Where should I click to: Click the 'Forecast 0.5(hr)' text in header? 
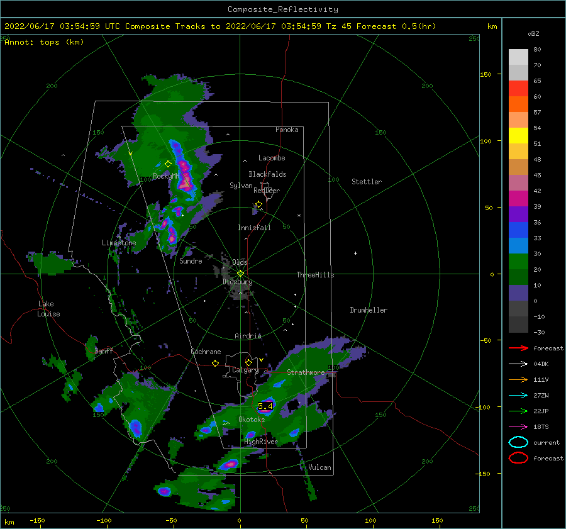[x=396, y=26]
